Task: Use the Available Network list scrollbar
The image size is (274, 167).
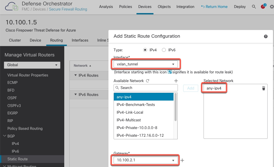Action: coord(176,107)
